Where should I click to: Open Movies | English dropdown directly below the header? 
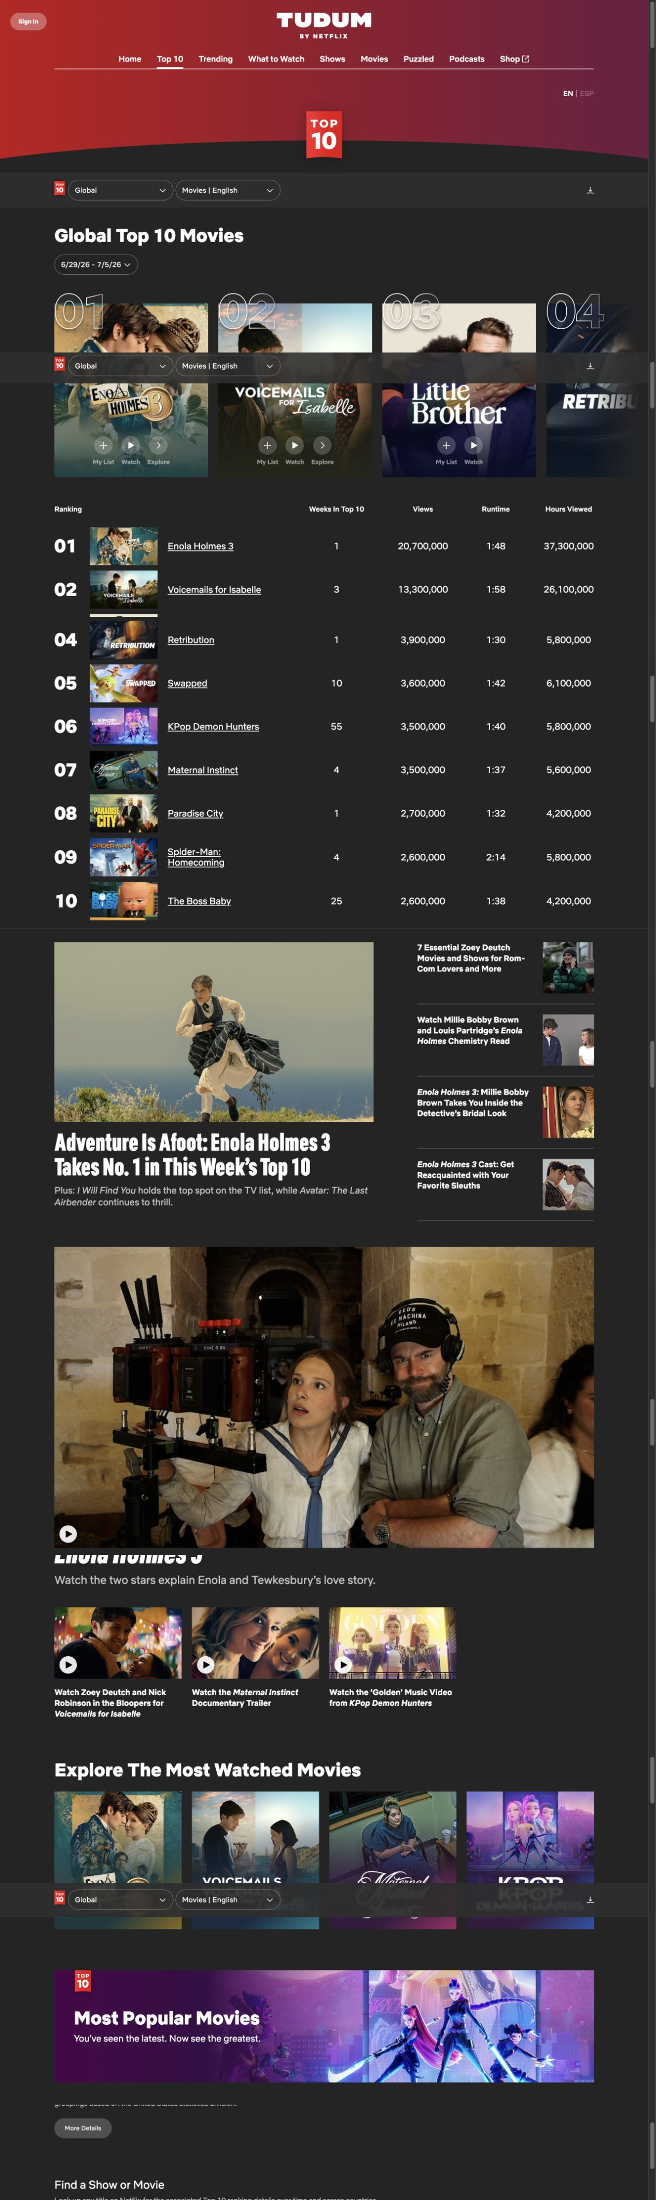[228, 190]
